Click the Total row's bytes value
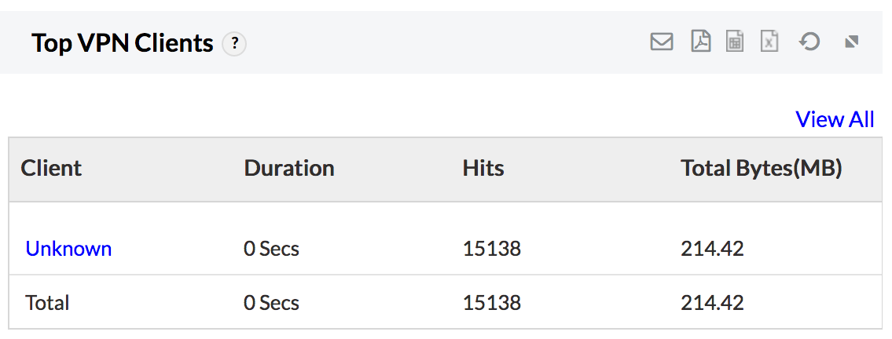 pos(712,302)
